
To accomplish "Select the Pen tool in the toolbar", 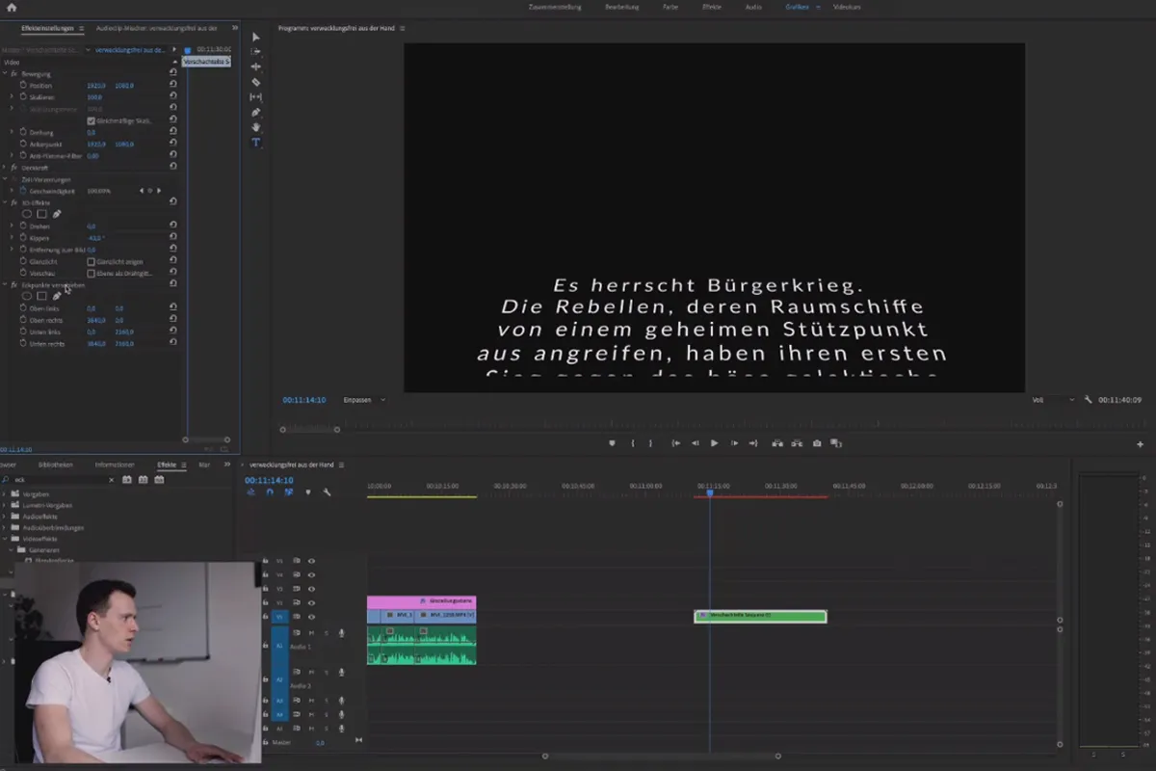I will pyautogui.click(x=256, y=113).
